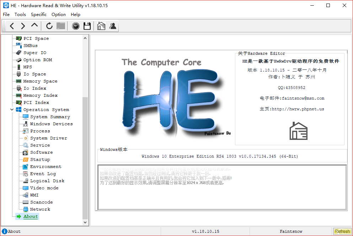Select Network tree item

point(40,209)
